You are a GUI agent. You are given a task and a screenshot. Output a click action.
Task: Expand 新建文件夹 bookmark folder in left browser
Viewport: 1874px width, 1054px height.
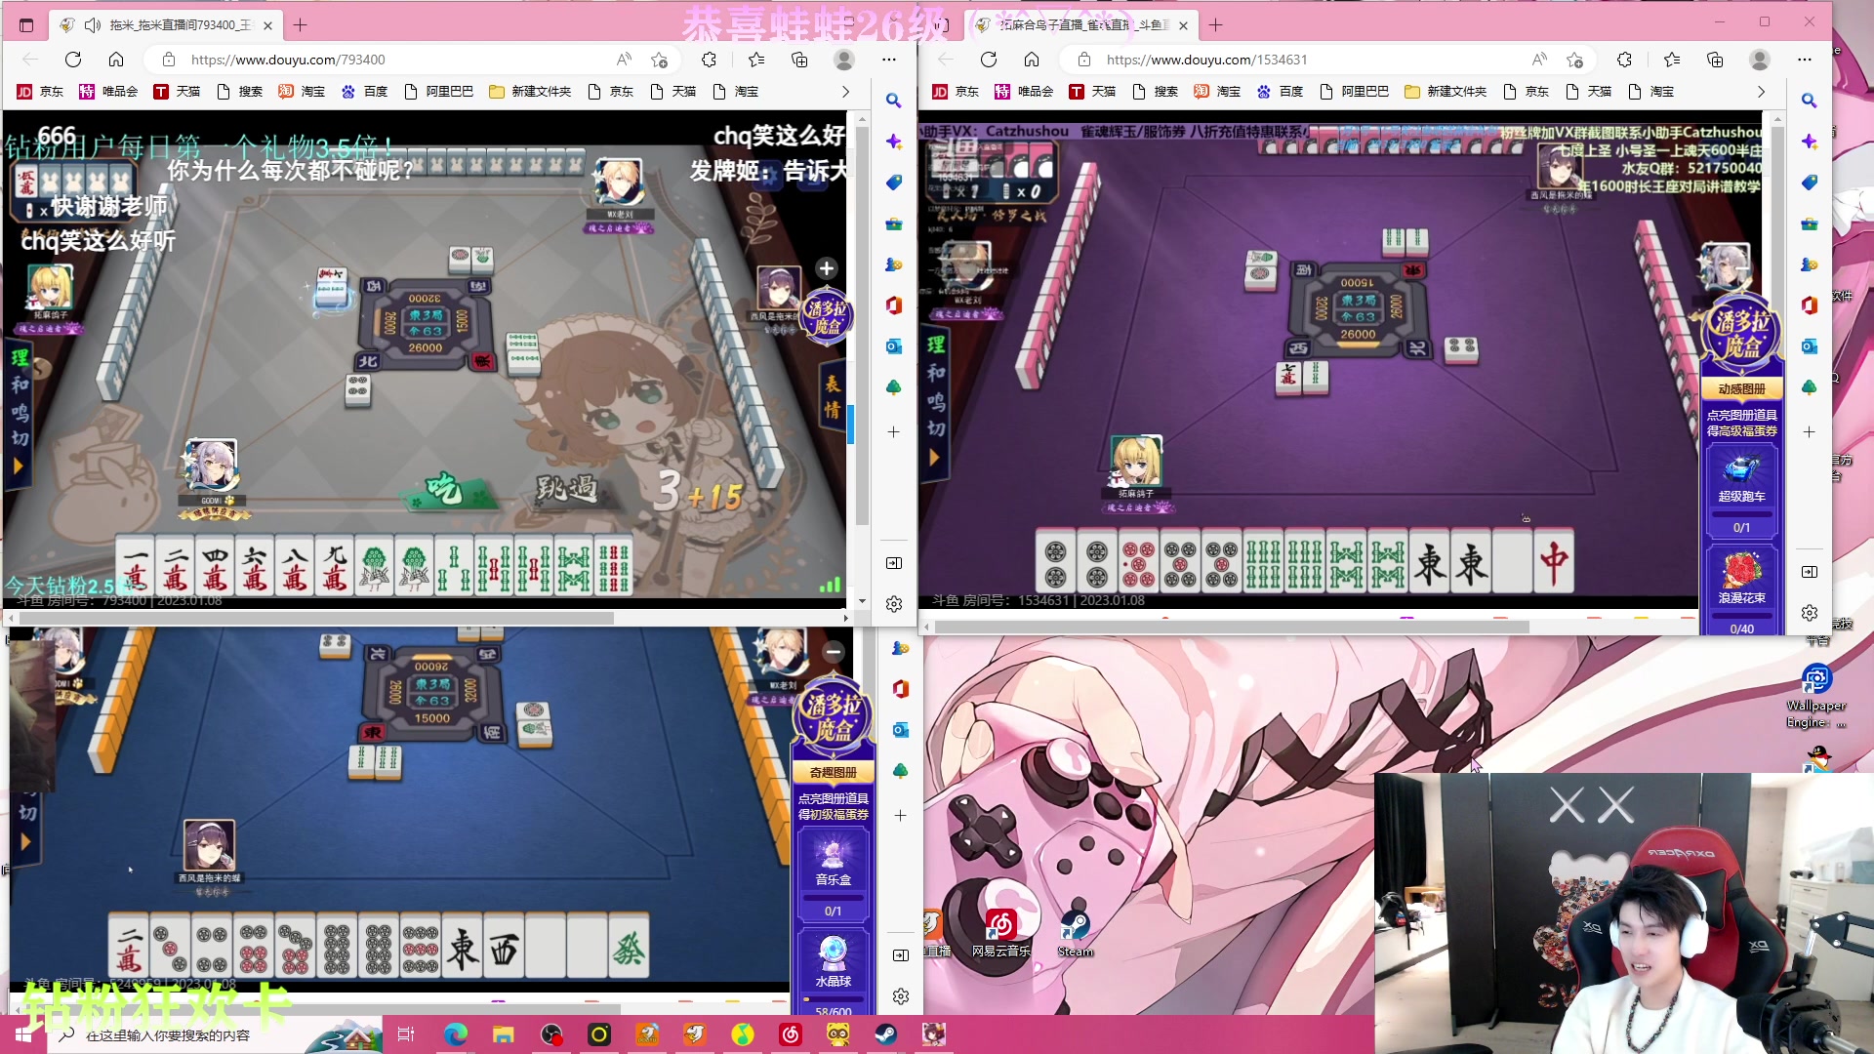[530, 92]
